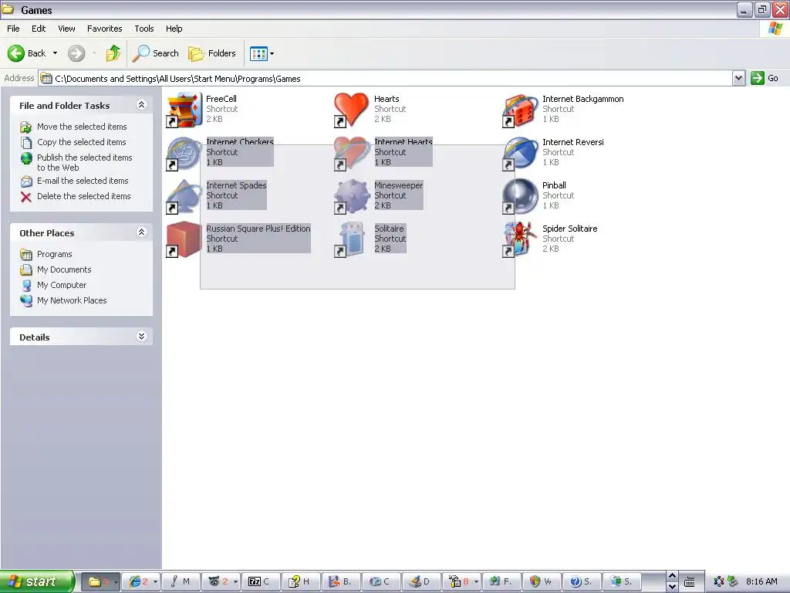Select the Internet Spades icon
Screen dimensions: 790x593
184,196
